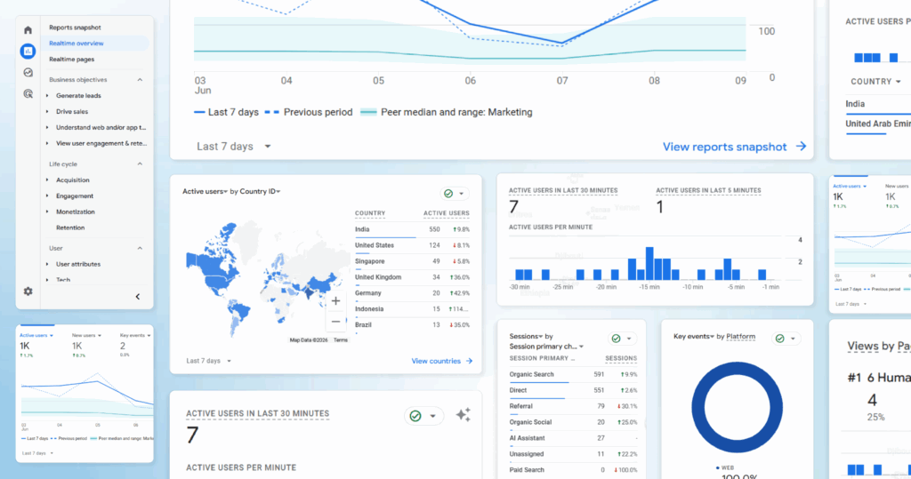The width and height of the screenshot is (911, 479).
Task: Click the Organic Search sessions row
Action: click(x=574, y=374)
